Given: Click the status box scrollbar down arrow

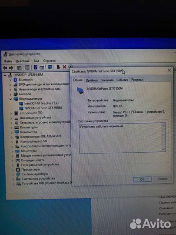Looking at the screenshot, I should pyautogui.click(x=163, y=149).
